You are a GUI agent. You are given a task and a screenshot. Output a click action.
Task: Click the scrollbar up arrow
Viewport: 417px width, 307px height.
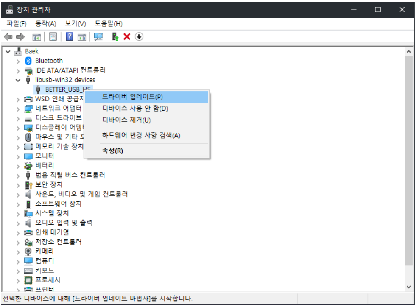pos(409,52)
